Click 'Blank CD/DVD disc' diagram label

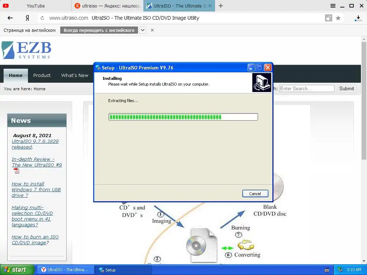(270, 210)
